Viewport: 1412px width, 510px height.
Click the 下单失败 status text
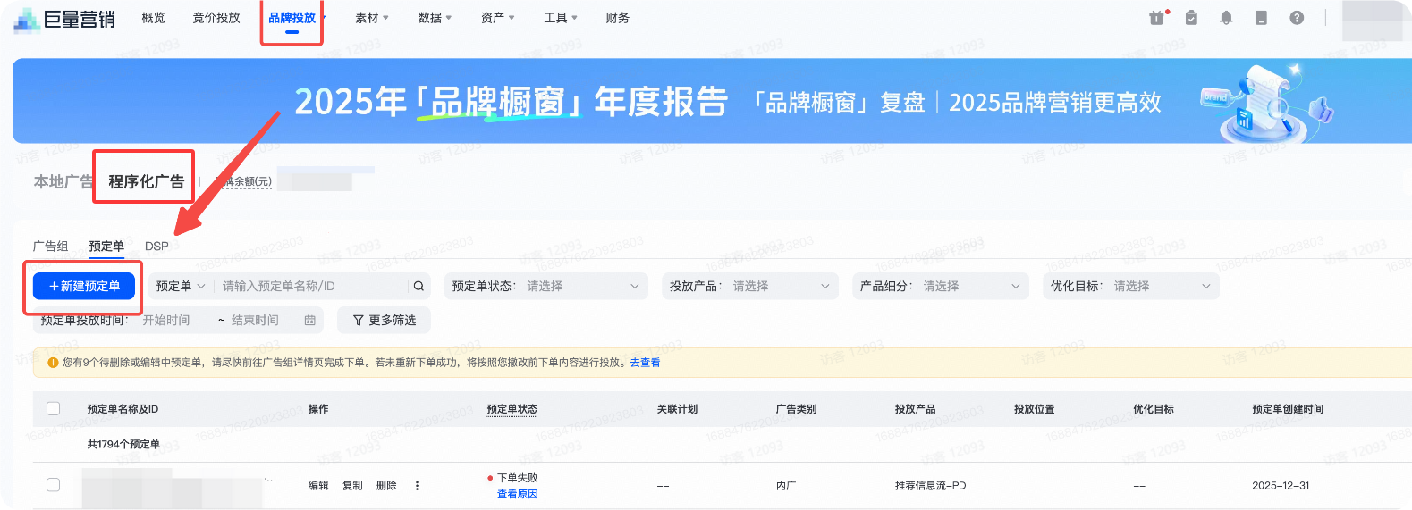[517, 478]
